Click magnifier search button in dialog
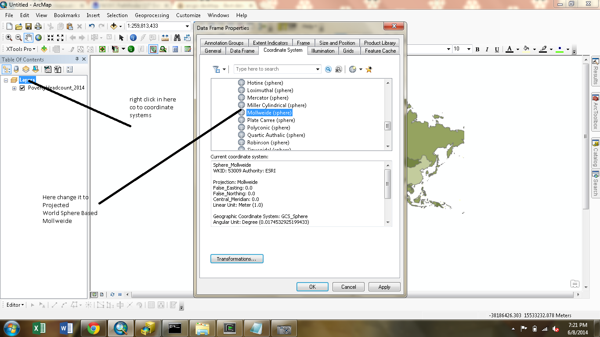Screen dimensions: 600x337 (x=329, y=69)
